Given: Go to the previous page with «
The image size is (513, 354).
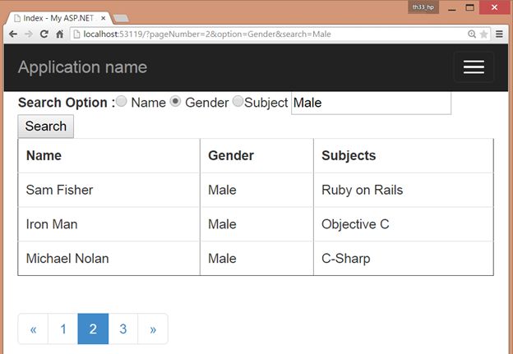Looking at the screenshot, I should (33, 329).
